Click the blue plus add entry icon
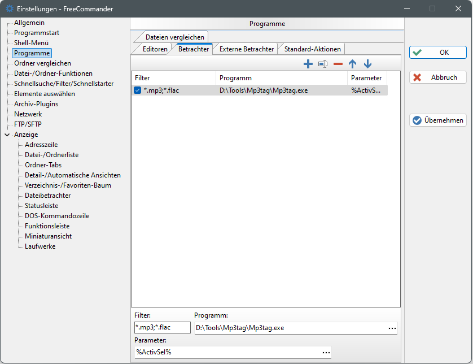Image resolution: width=473 pixels, height=364 pixels. [308, 64]
